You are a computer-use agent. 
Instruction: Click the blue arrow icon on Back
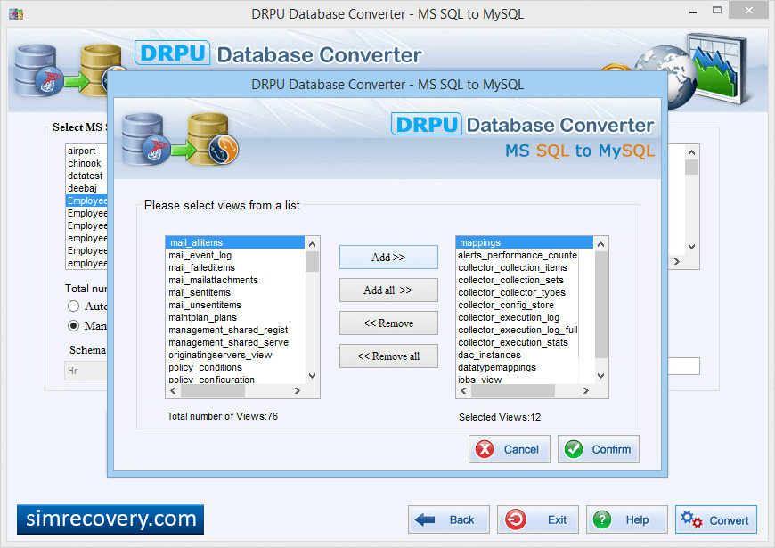pyautogui.click(x=425, y=519)
